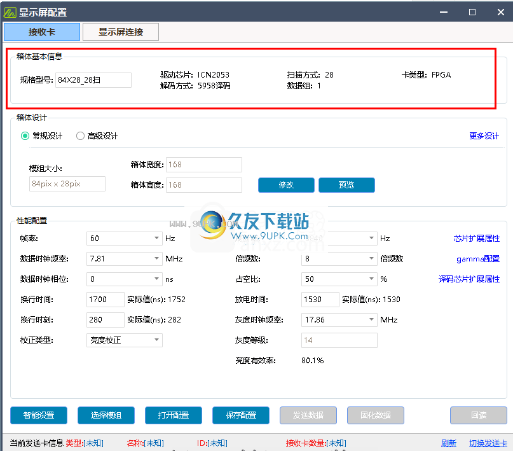The width and height of the screenshot is (513, 451).
Task: Click the 打开配置 button
Action: pyautogui.click(x=174, y=415)
